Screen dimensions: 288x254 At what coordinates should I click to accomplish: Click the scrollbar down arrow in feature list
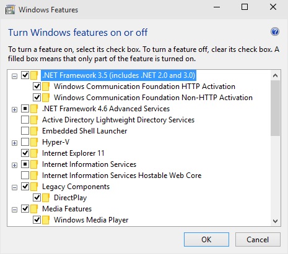(275, 221)
